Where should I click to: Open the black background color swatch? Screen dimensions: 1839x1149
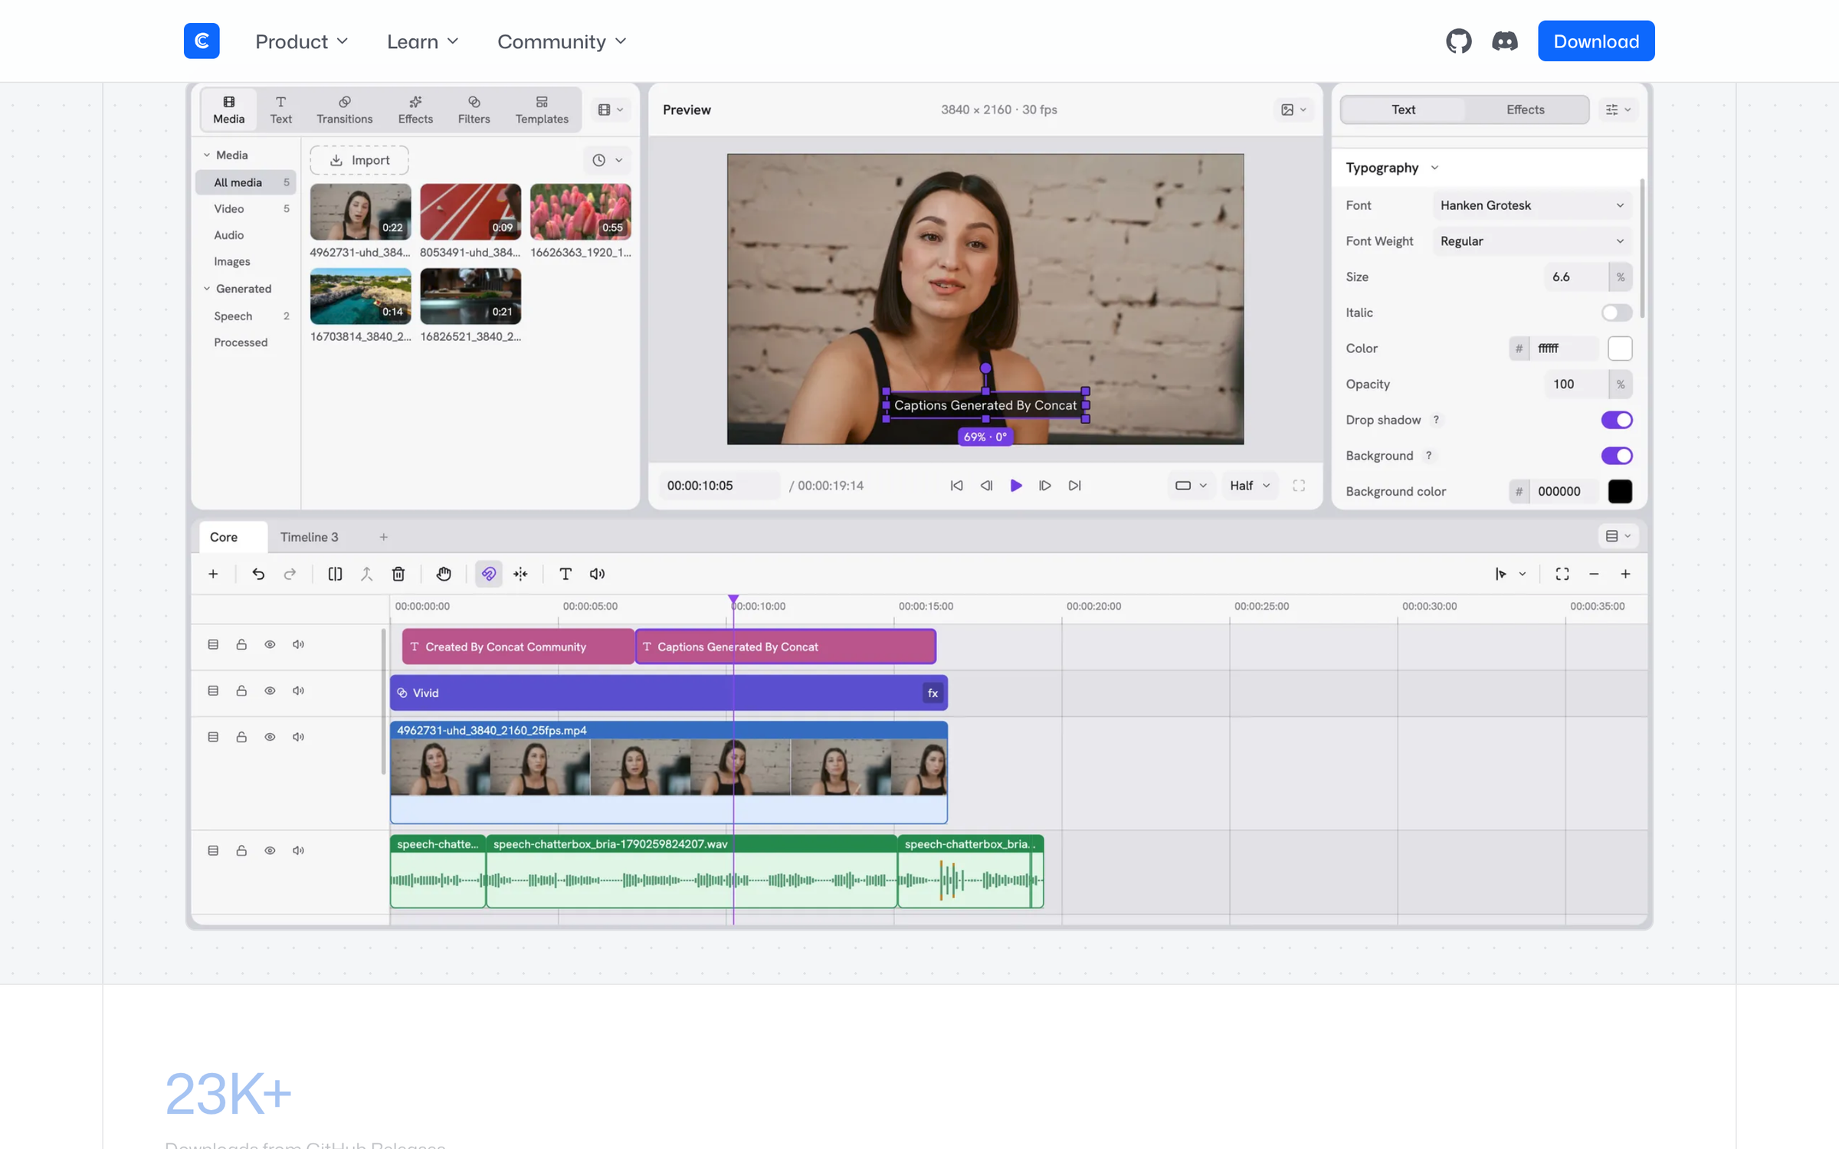[1620, 492]
